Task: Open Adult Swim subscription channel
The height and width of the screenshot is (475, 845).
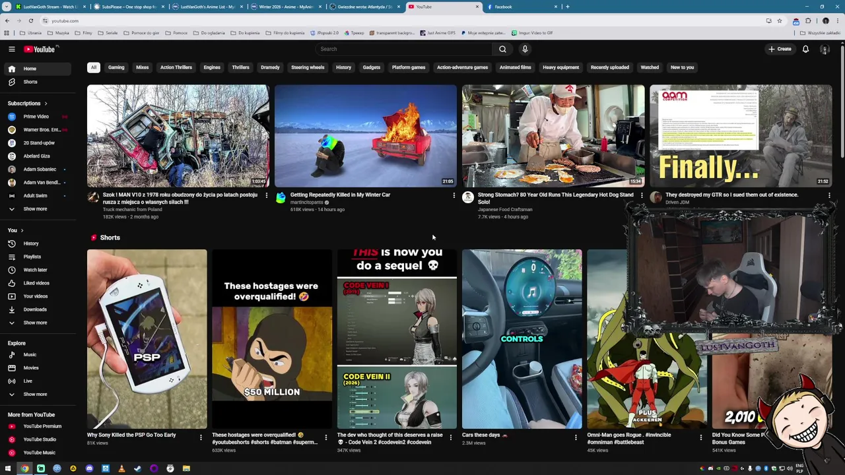Action: coord(38,196)
